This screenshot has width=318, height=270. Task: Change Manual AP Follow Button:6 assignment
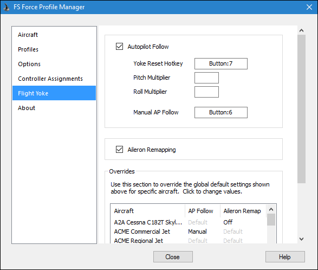pos(221,112)
